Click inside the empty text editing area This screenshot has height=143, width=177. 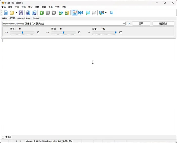(88, 87)
